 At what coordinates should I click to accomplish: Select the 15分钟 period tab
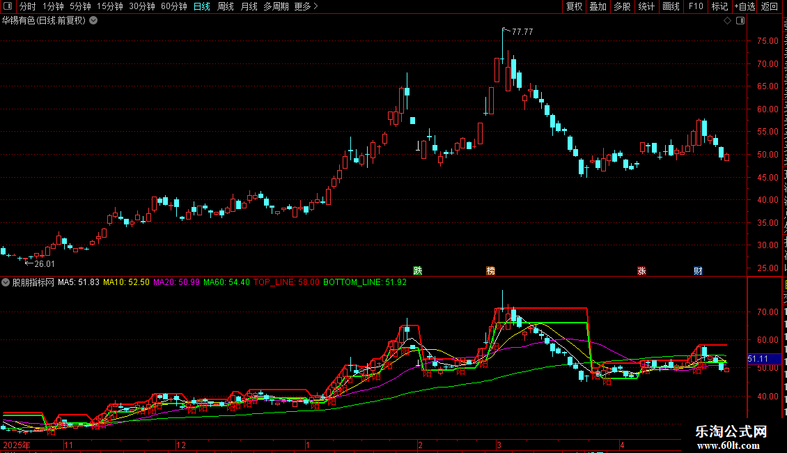(110, 6)
